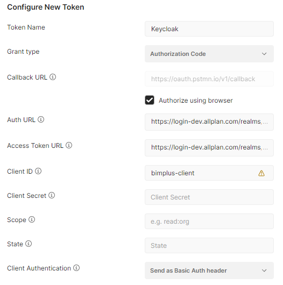This screenshot has width=283, height=285.
Task: Click the Auth URL info icon
Action: click(x=41, y=119)
